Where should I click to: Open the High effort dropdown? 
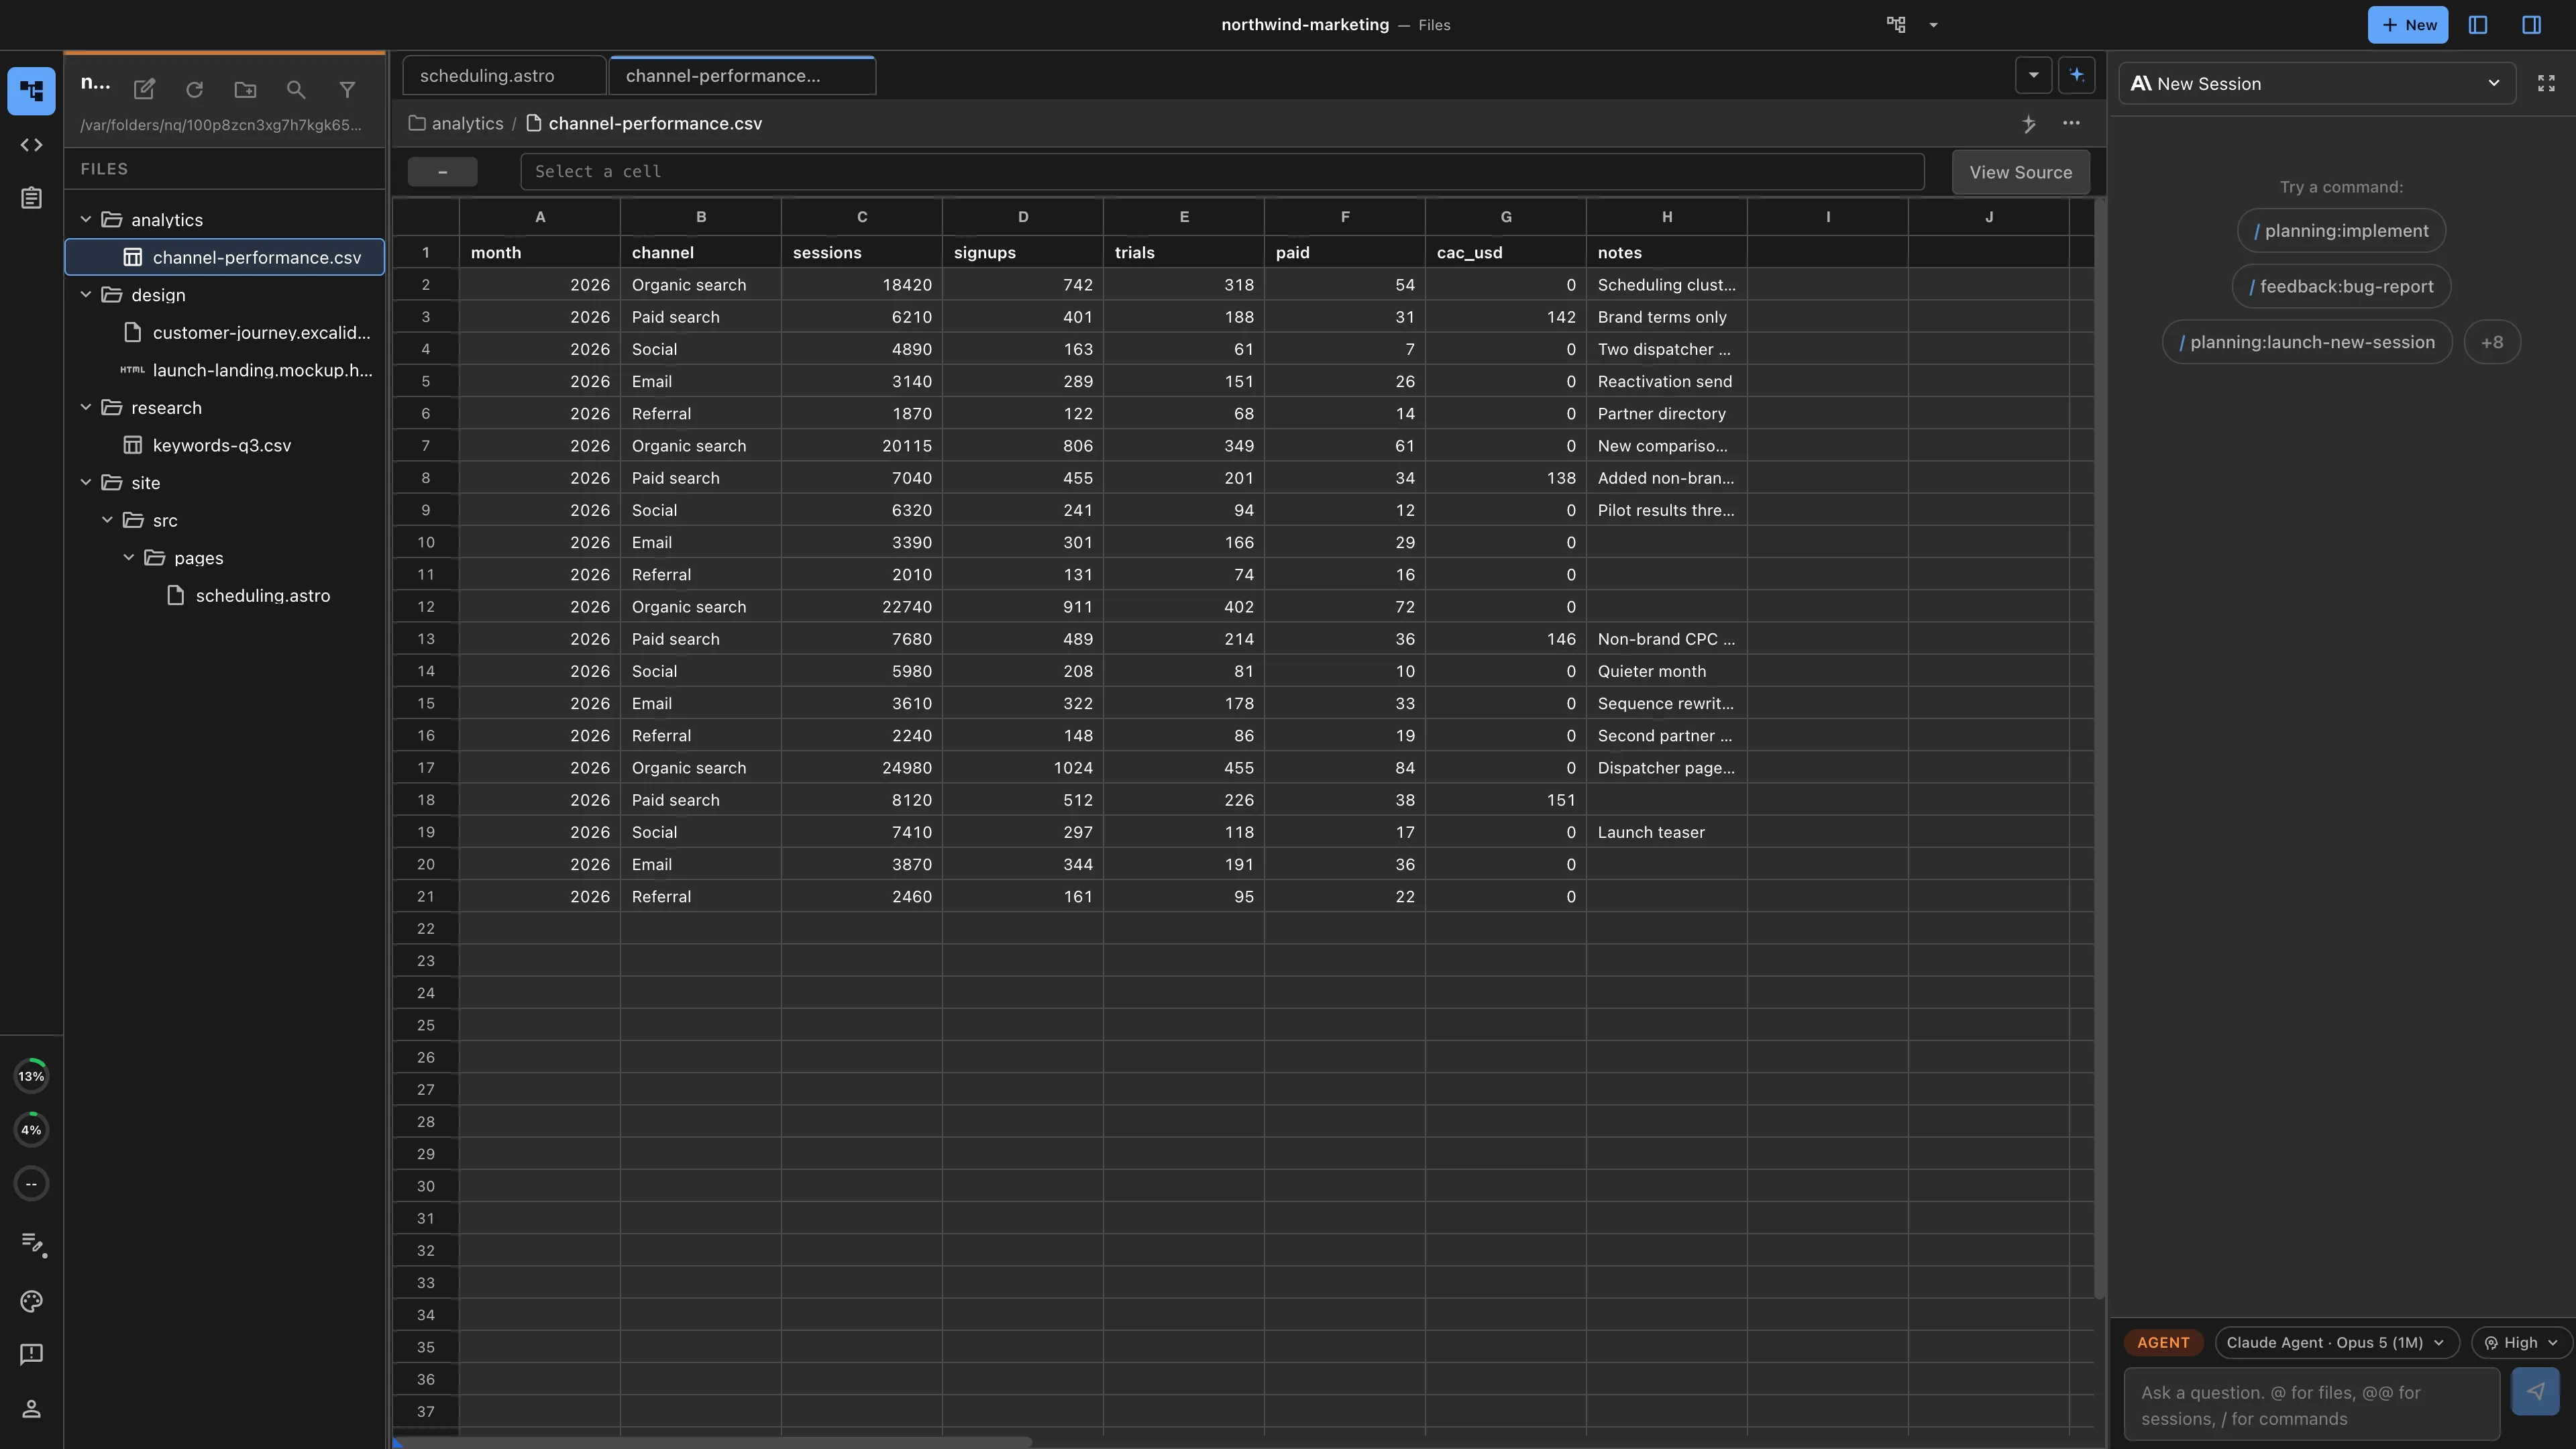point(2521,1342)
